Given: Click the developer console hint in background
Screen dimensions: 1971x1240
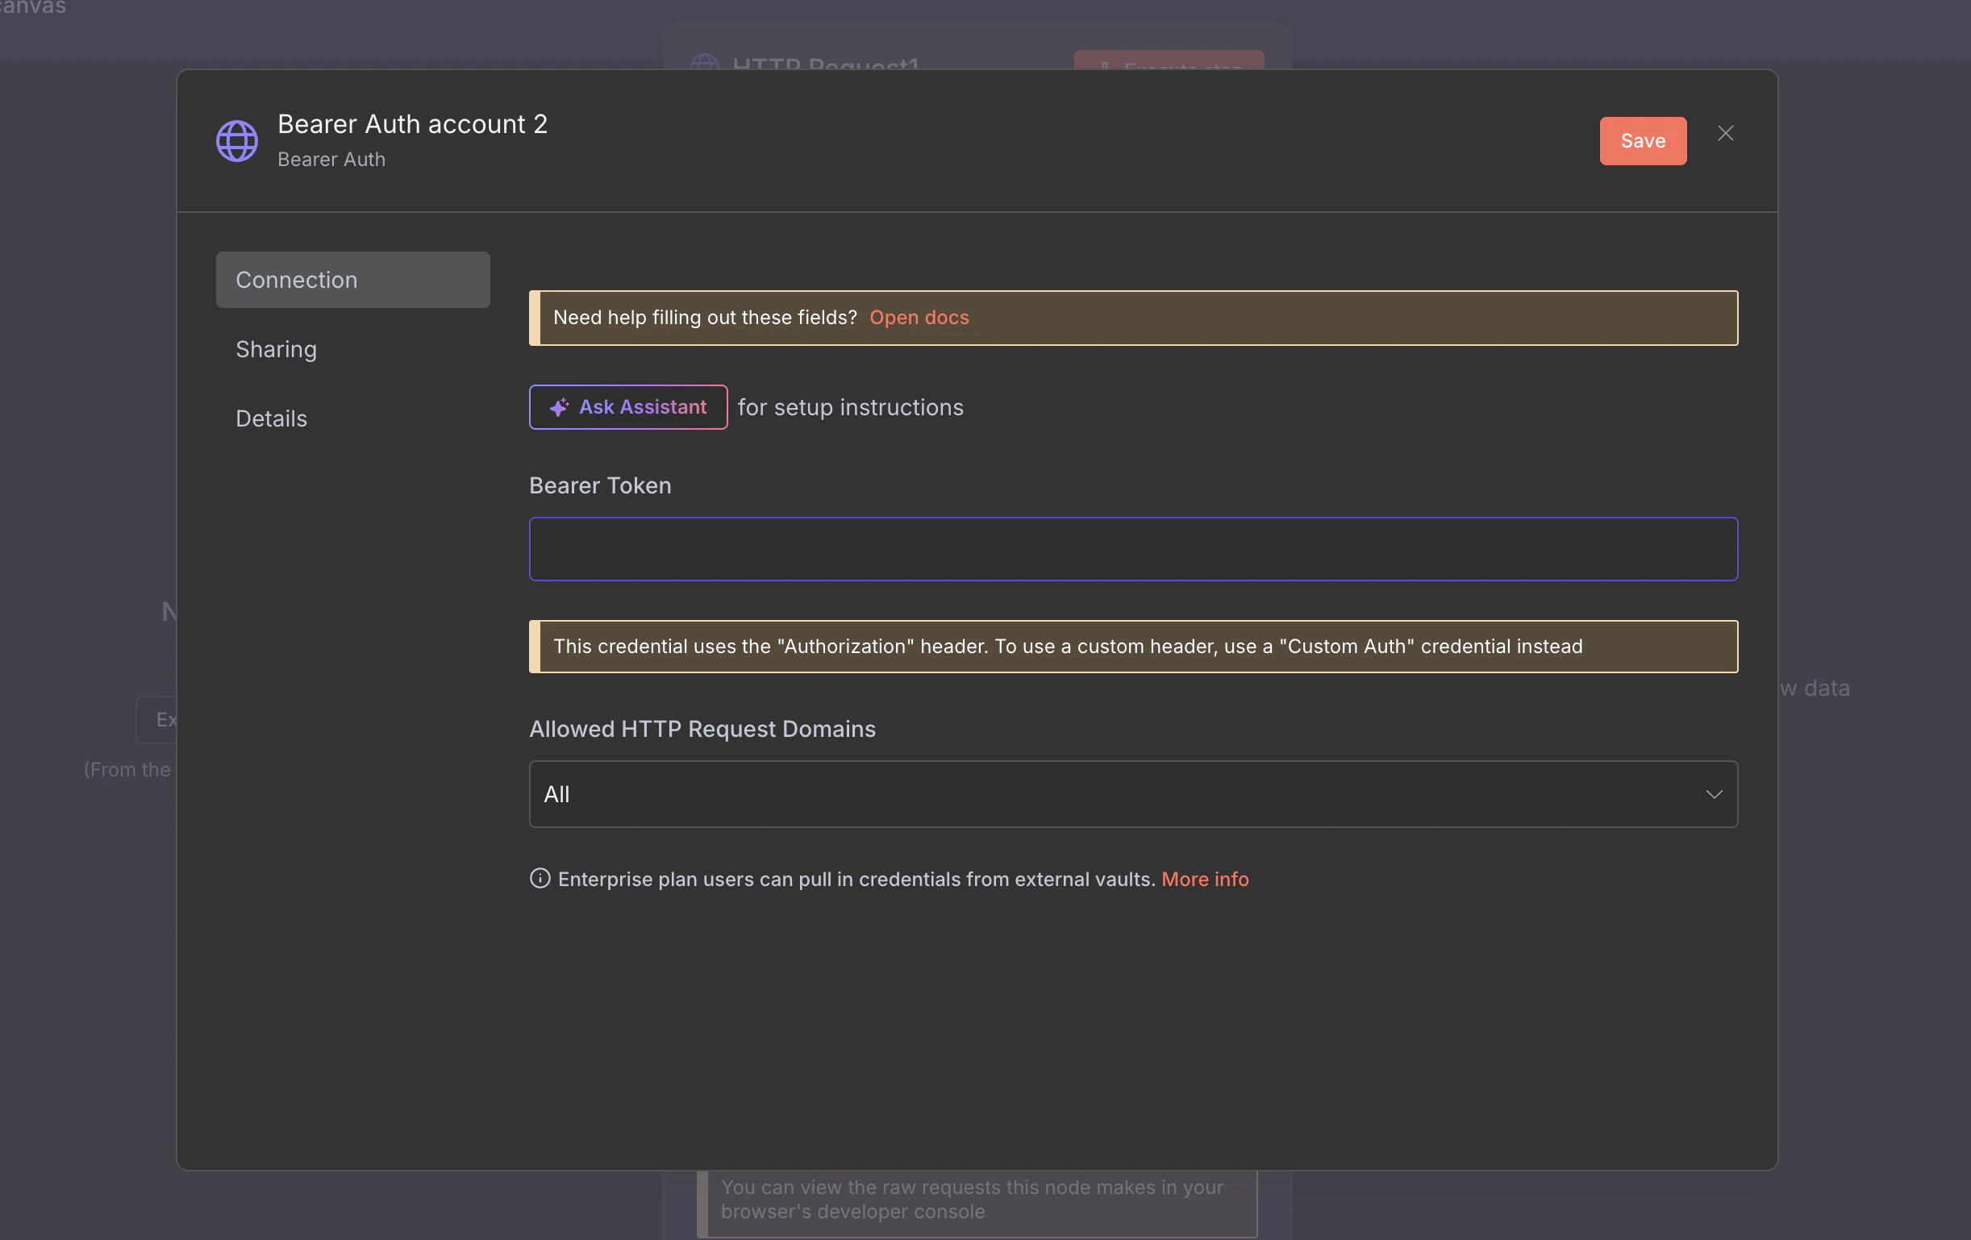Looking at the screenshot, I should coord(974,1199).
